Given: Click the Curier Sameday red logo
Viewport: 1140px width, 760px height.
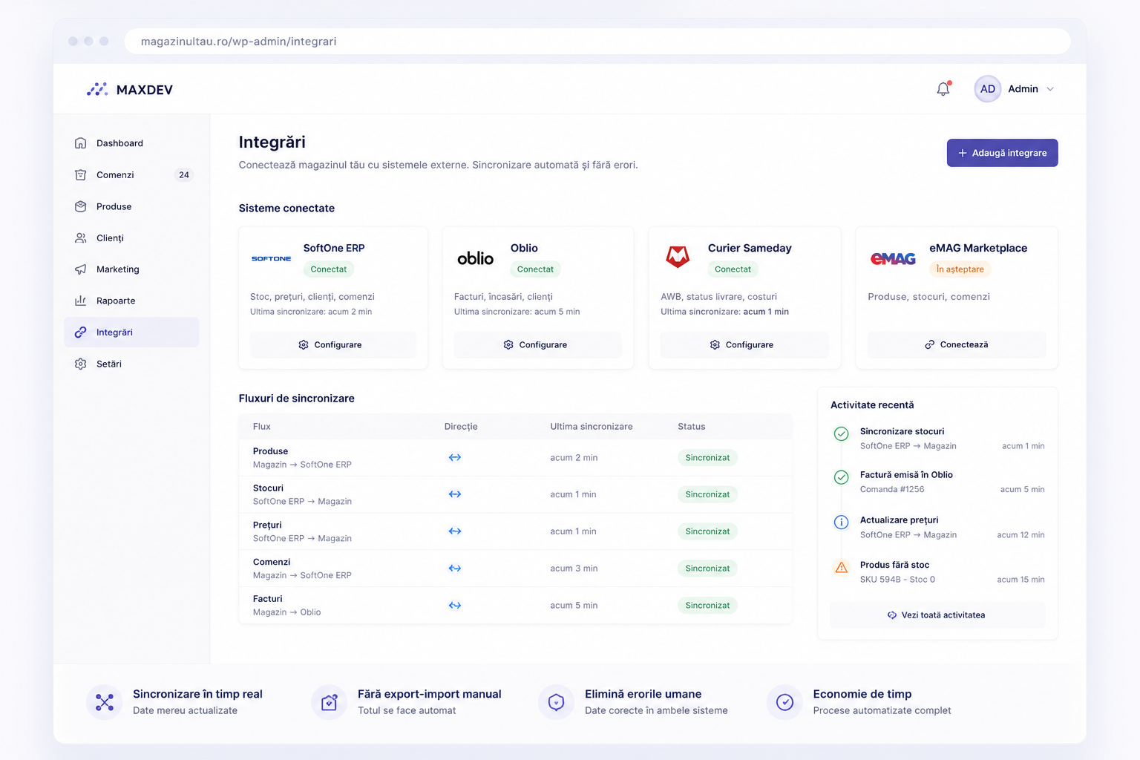Looking at the screenshot, I should pyautogui.click(x=677, y=257).
